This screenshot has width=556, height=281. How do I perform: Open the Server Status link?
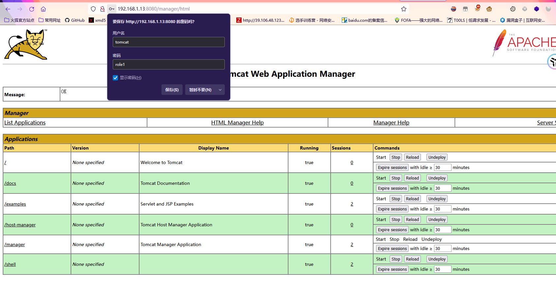tap(546, 123)
